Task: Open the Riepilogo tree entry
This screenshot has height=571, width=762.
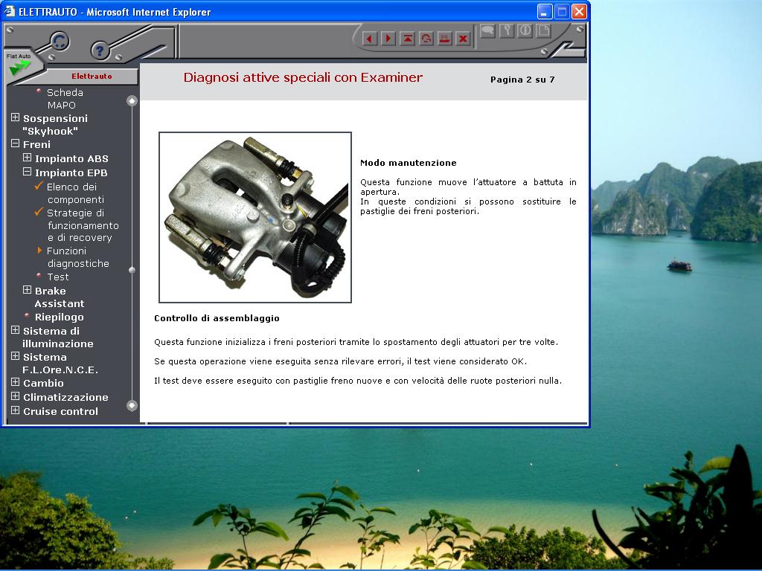Action: (x=60, y=317)
